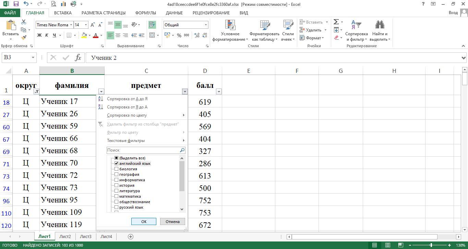This screenshot has height=249, width=468.
Task: Click the AutoSum sigma icon
Action: tap(336, 22)
